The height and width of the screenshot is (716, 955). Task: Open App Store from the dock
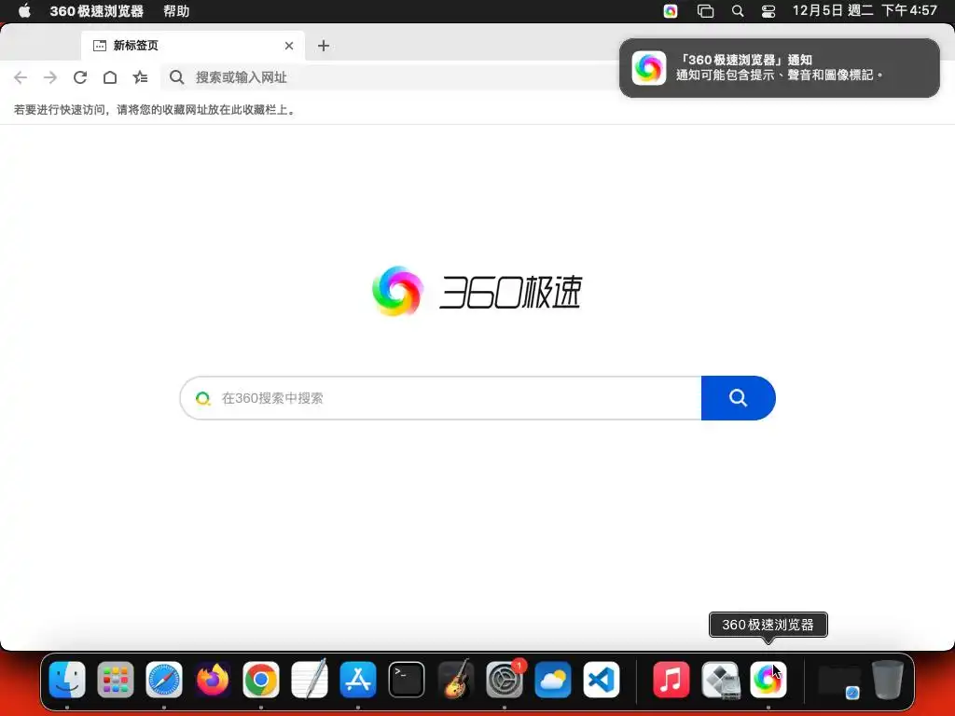click(358, 680)
